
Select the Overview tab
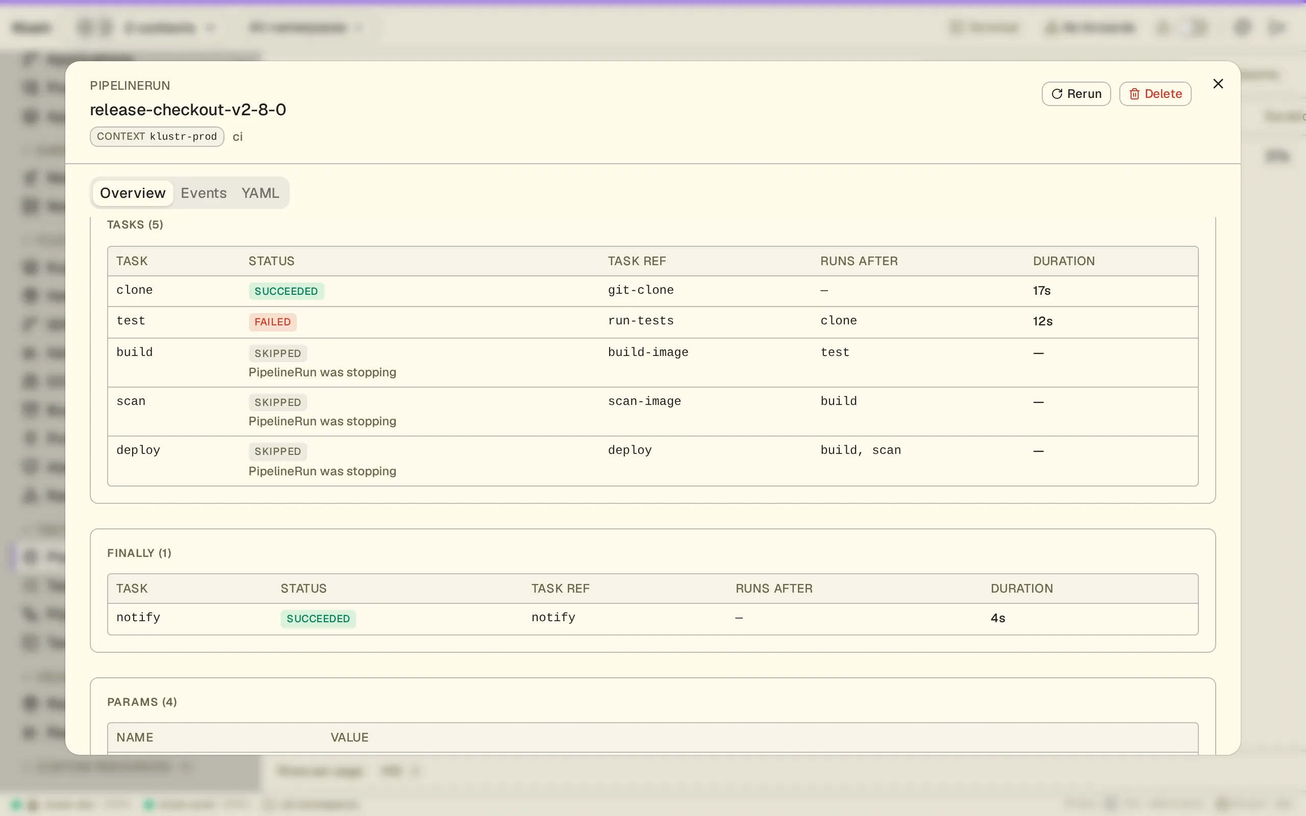(x=133, y=193)
